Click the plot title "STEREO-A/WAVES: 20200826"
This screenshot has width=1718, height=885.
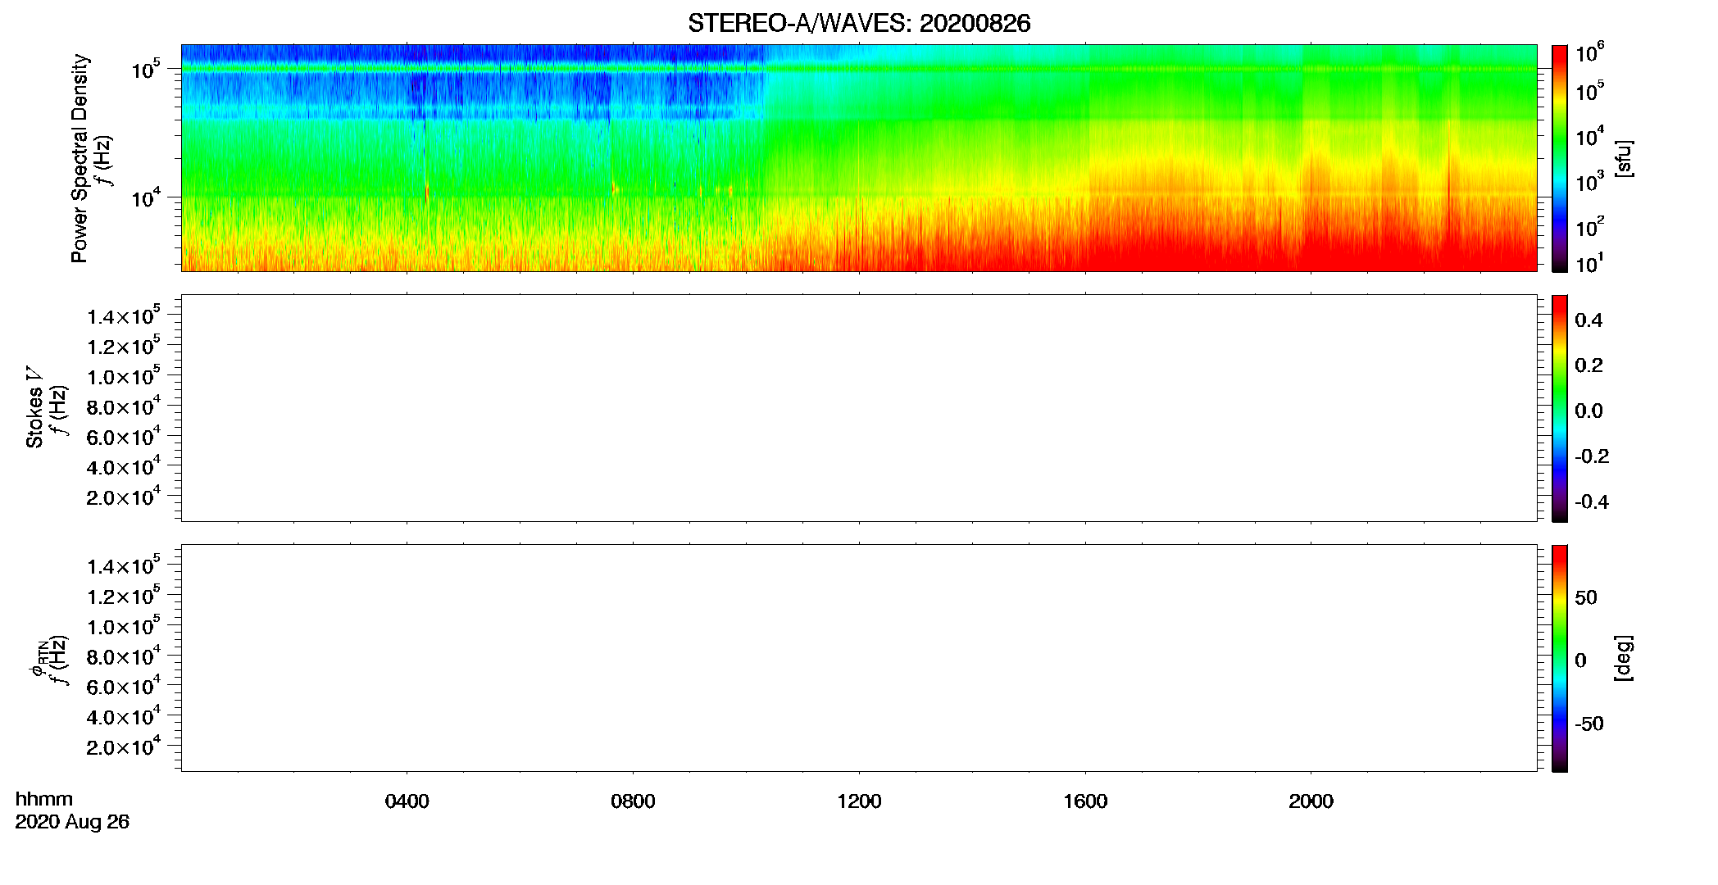click(859, 23)
